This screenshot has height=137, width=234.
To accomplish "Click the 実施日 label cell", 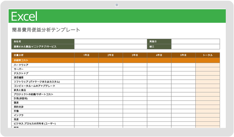I will [x=159, y=41].
